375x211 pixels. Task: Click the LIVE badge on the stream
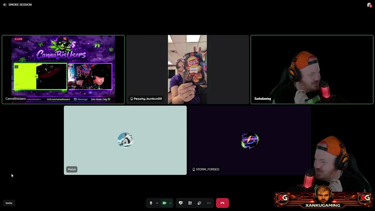pyautogui.click(x=18, y=39)
